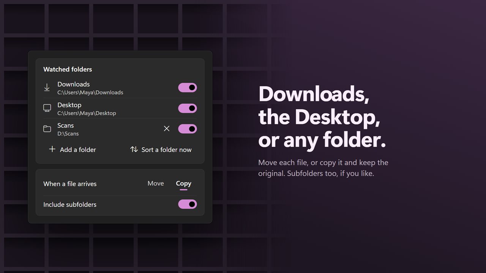Click the Desktop monitor icon
The width and height of the screenshot is (486, 273).
[x=47, y=108]
